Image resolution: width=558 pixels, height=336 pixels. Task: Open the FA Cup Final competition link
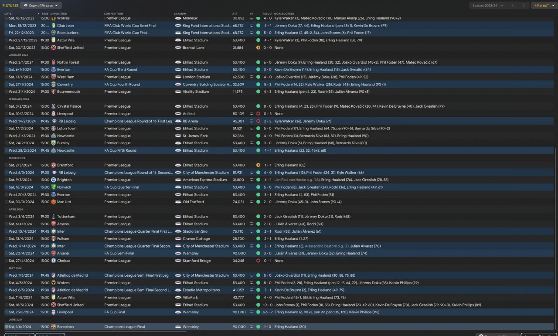point(115,312)
